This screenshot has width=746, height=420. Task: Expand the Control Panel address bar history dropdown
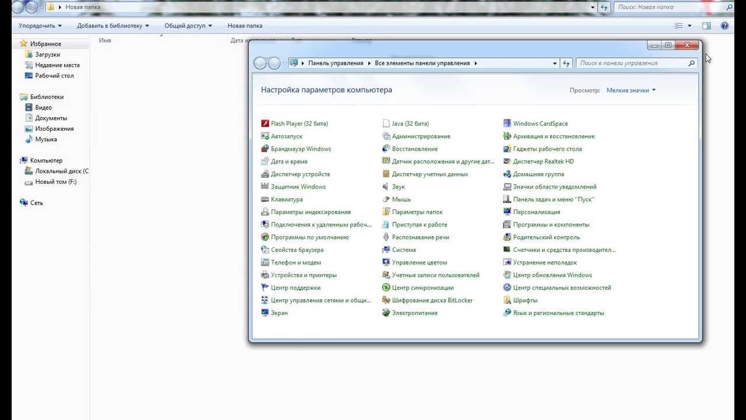pos(555,63)
